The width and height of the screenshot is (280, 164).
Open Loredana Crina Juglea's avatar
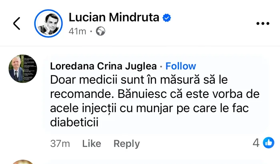coord(23,69)
